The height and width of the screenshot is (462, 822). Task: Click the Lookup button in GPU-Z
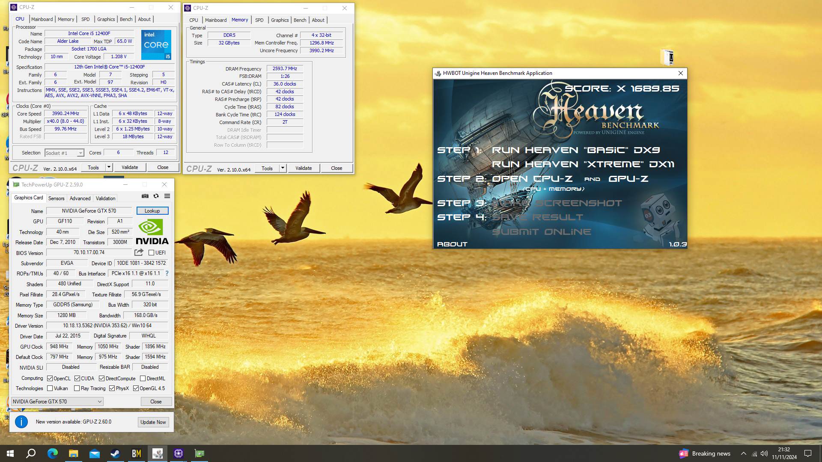pyautogui.click(x=152, y=211)
